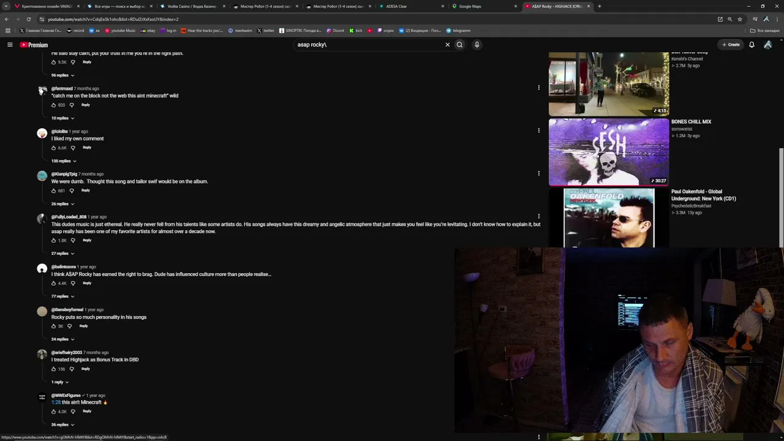The height and width of the screenshot is (441, 784).
Task: Reply to the @balintozora comment
Action: [x=87, y=283]
